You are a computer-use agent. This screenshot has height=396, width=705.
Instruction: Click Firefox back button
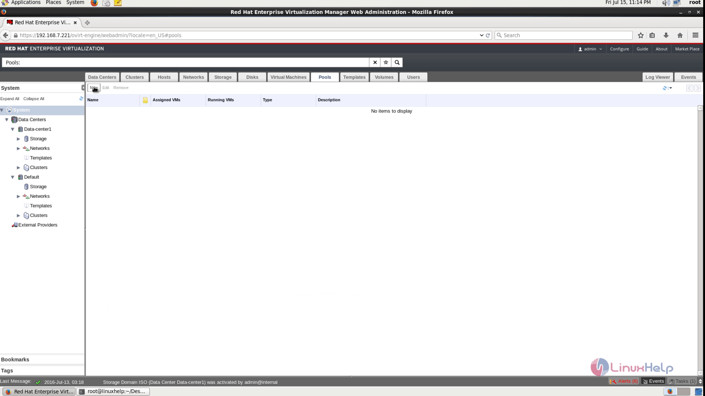click(6, 35)
